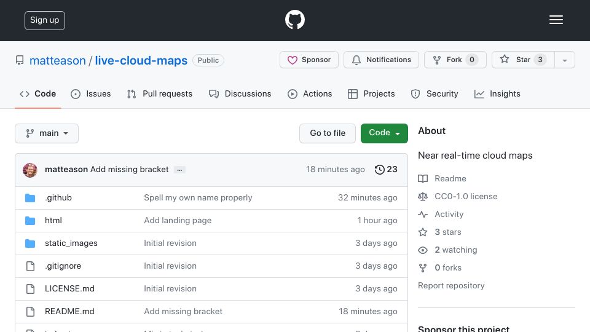This screenshot has width=590, height=332.
Task: Click the 18 minutes ago commit timestamp
Action: coord(336,170)
